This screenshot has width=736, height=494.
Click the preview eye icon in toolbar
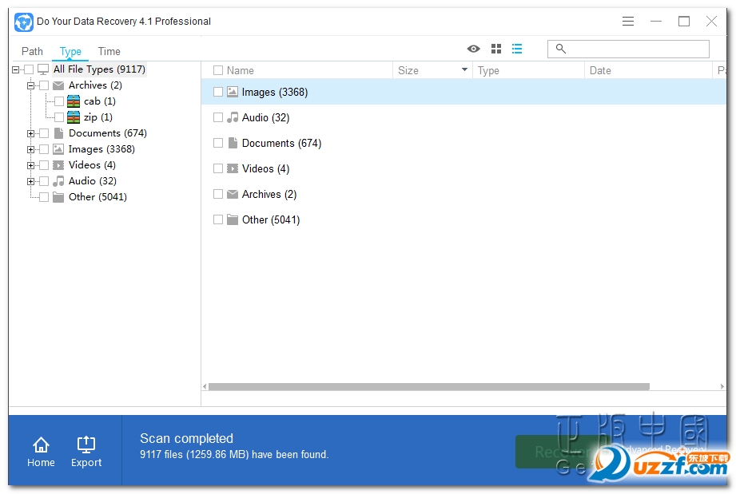474,48
